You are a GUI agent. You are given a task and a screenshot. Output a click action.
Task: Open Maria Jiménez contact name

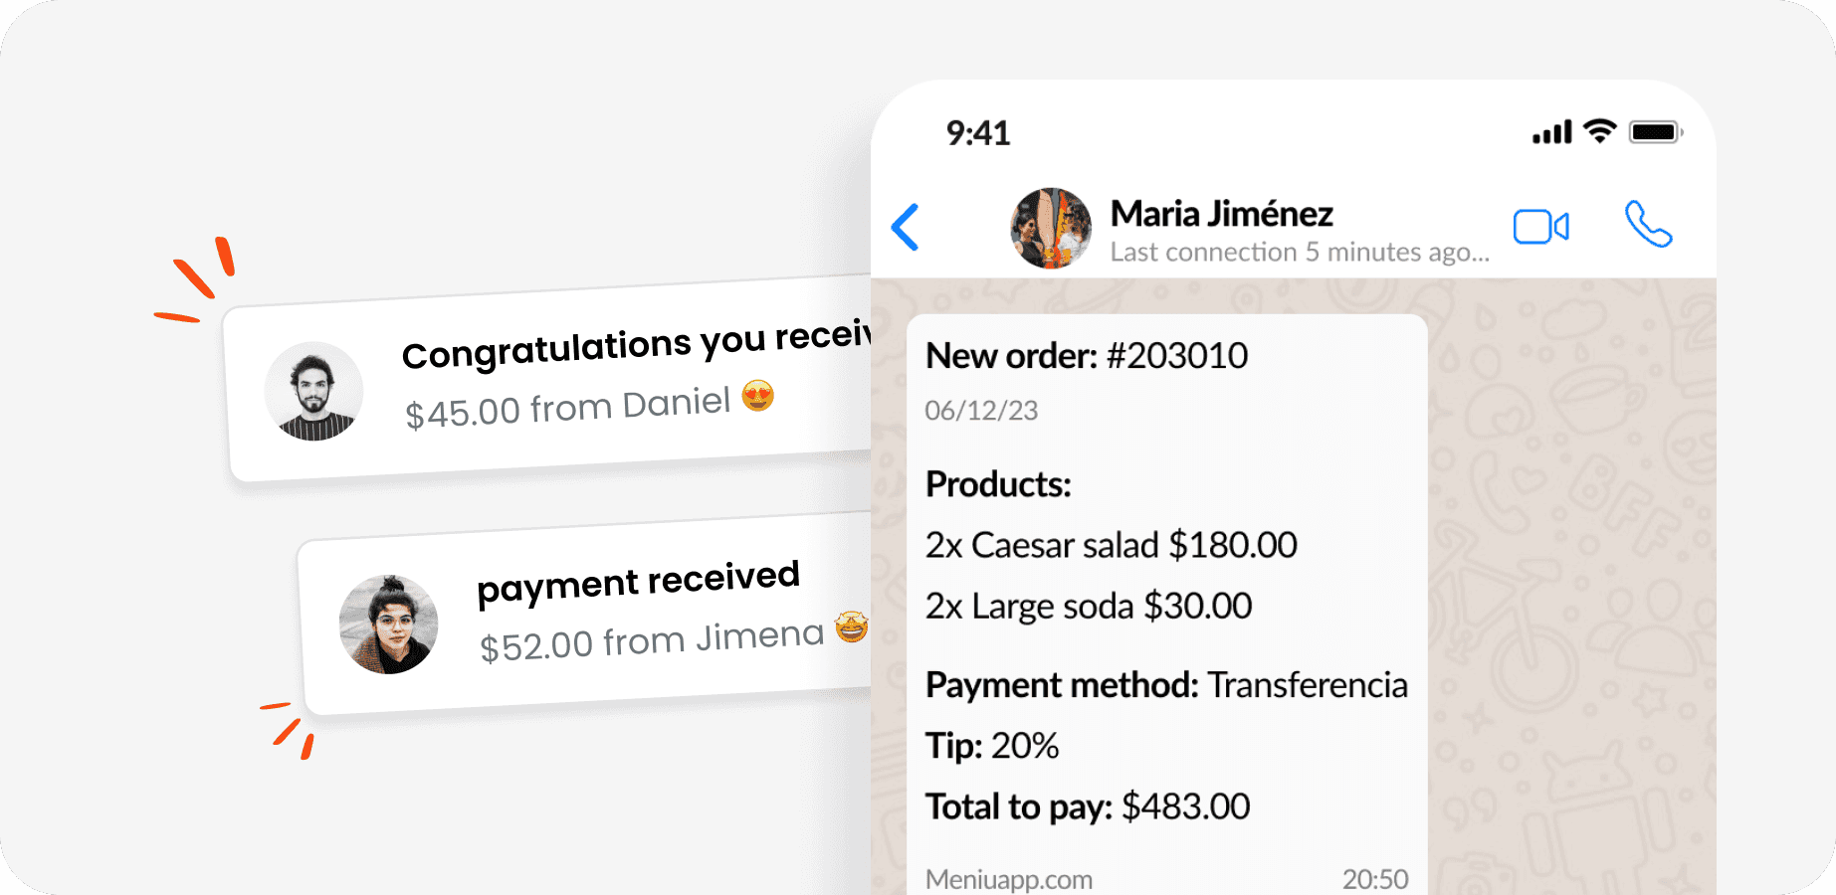[1221, 214]
